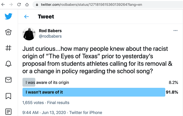This screenshot has height=116, width=183.
Task: Open the Notifications bell icon
Action: point(8,64)
